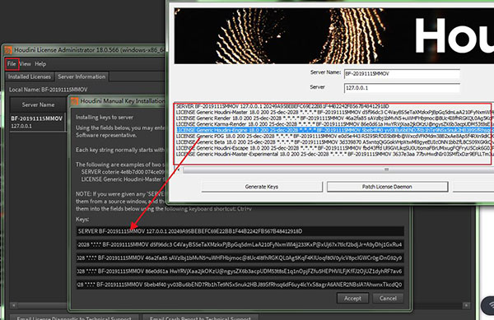Click the Server Name column header

click(38, 104)
